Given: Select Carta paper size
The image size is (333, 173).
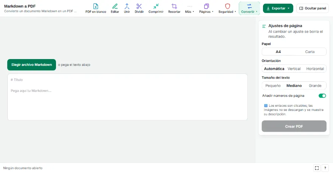Looking at the screenshot, I should click(x=310, y=51).
